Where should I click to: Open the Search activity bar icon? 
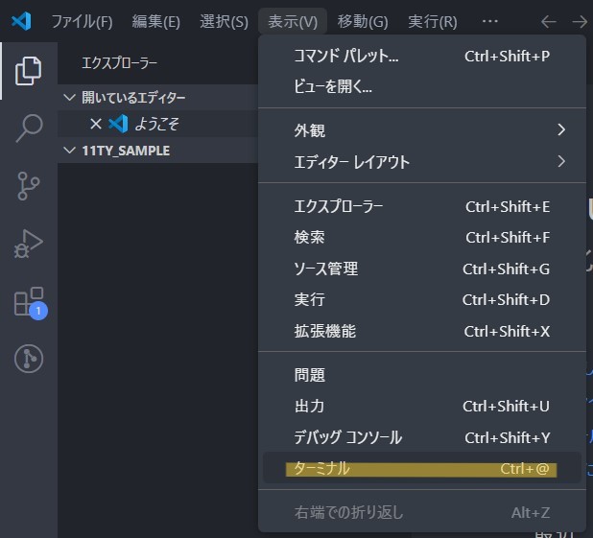pos(29,129)
